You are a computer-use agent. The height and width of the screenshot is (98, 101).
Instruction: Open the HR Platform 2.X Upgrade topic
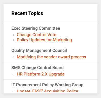click(41, 74)
